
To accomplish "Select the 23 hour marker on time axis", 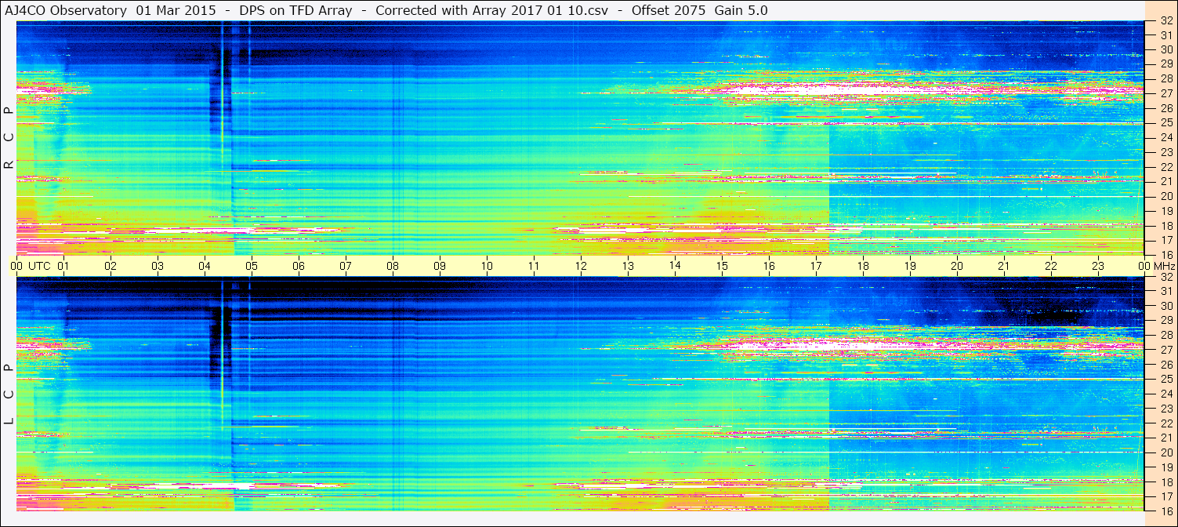I will [x=1098, y=266].
